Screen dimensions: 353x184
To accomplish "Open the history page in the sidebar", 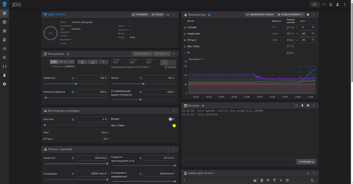I will pyautogui.click(x=4, y=49).
